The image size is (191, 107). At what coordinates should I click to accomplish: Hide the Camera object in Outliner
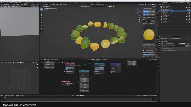pos(188,9)
